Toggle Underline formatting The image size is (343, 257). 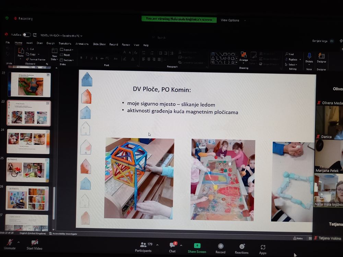[92, 58]
